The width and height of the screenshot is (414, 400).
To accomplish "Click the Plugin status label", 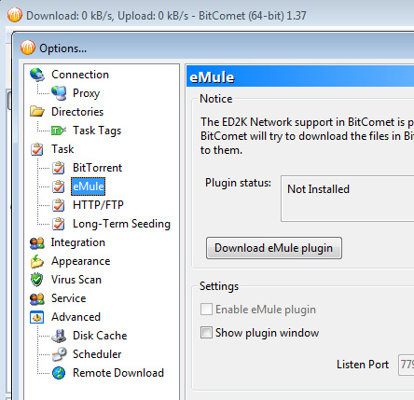I will [238, 183].
